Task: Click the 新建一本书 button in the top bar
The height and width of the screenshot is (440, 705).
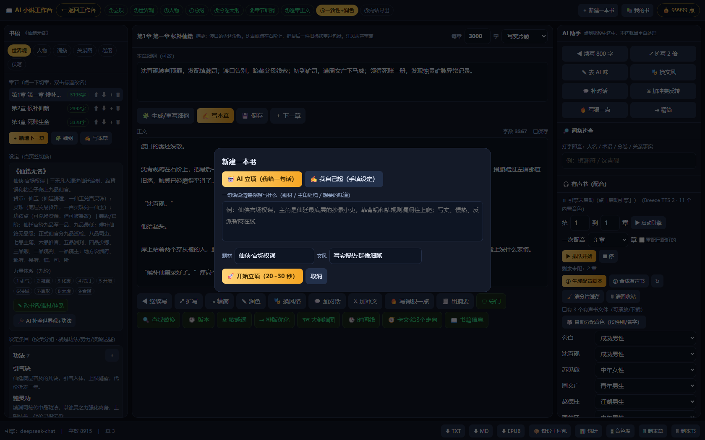Action: tap(598, 10)
